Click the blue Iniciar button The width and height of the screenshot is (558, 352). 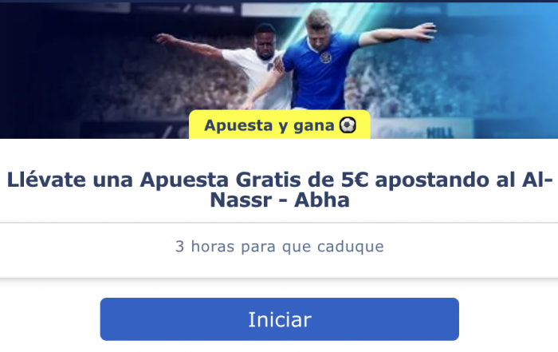(x=279, y=319)
